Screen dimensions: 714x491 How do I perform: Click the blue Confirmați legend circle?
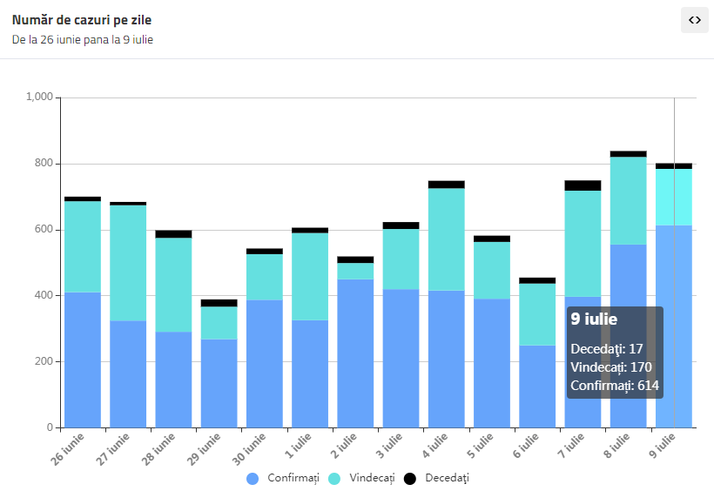[253, 479]
